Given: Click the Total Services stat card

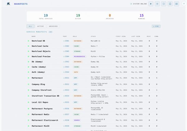Looking at the screenshot, I should click(x=46, y=16).
